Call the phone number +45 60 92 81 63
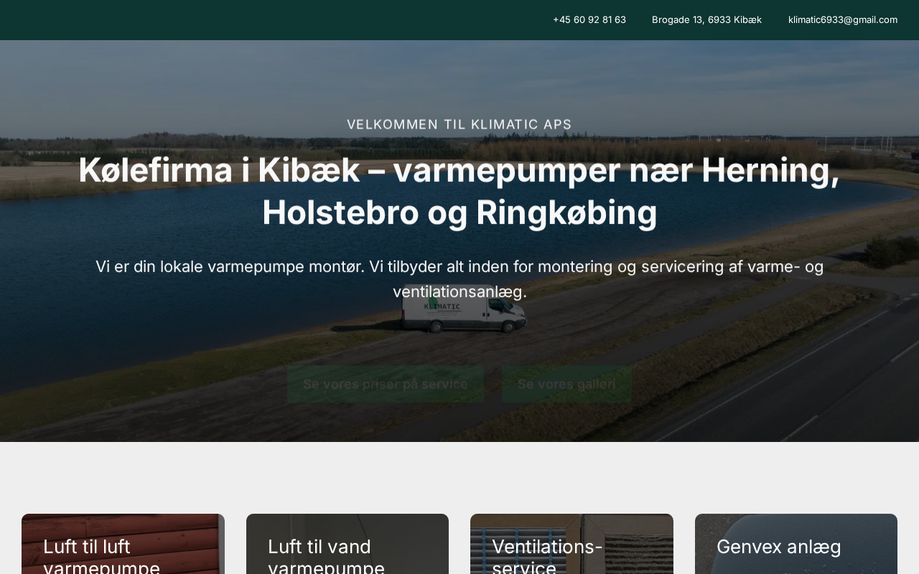Viewport: 919px width, 574px height. pos(589,20)
